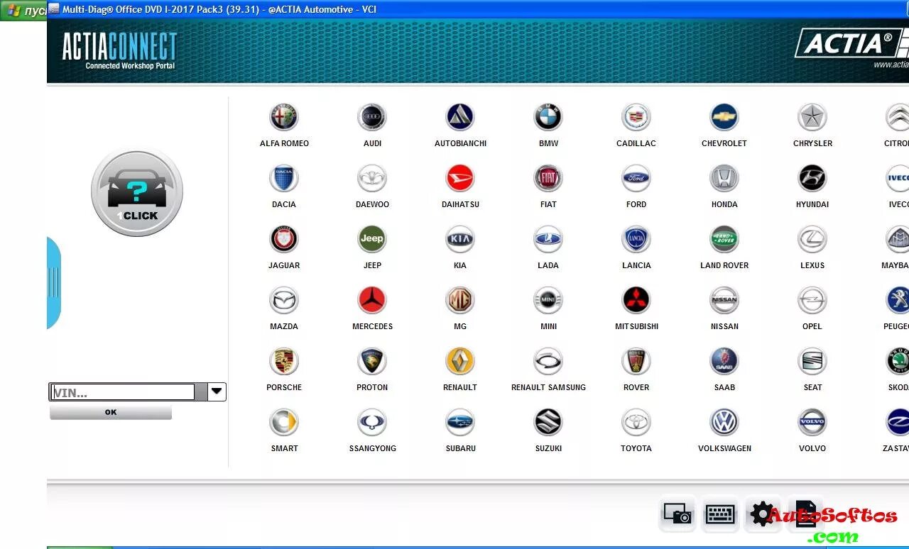
Task: Open the Suzuki brand
Action: pos(548,422)
